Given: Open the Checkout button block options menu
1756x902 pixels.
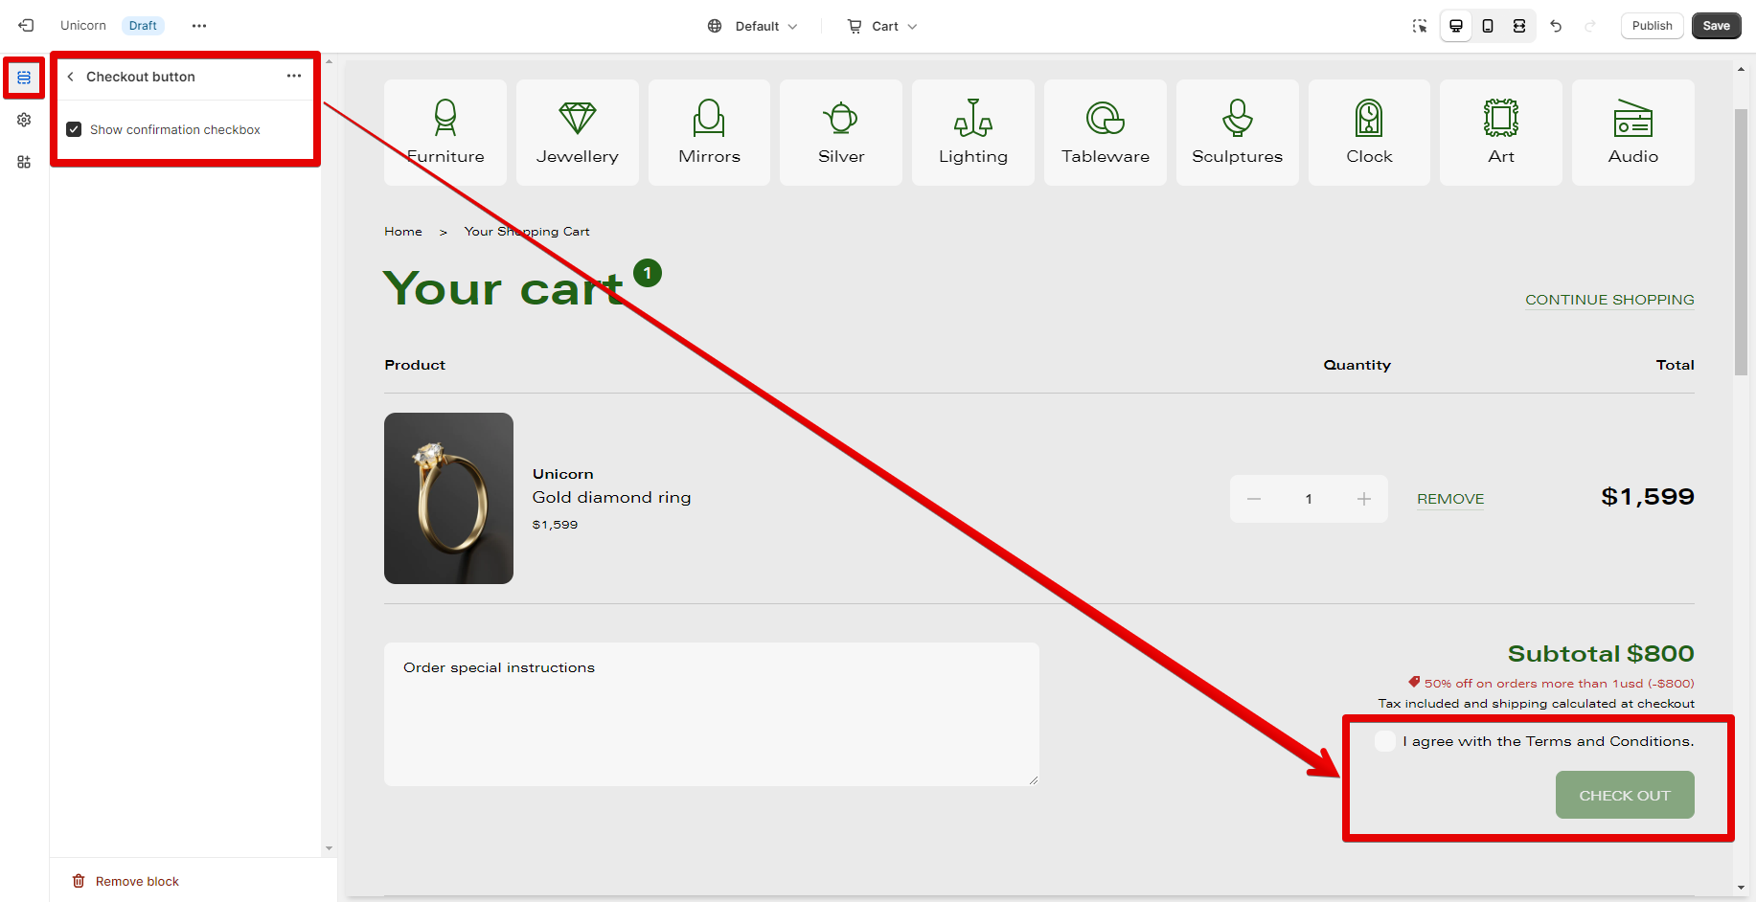Looking at the screenshot, I should coord(294,77).
